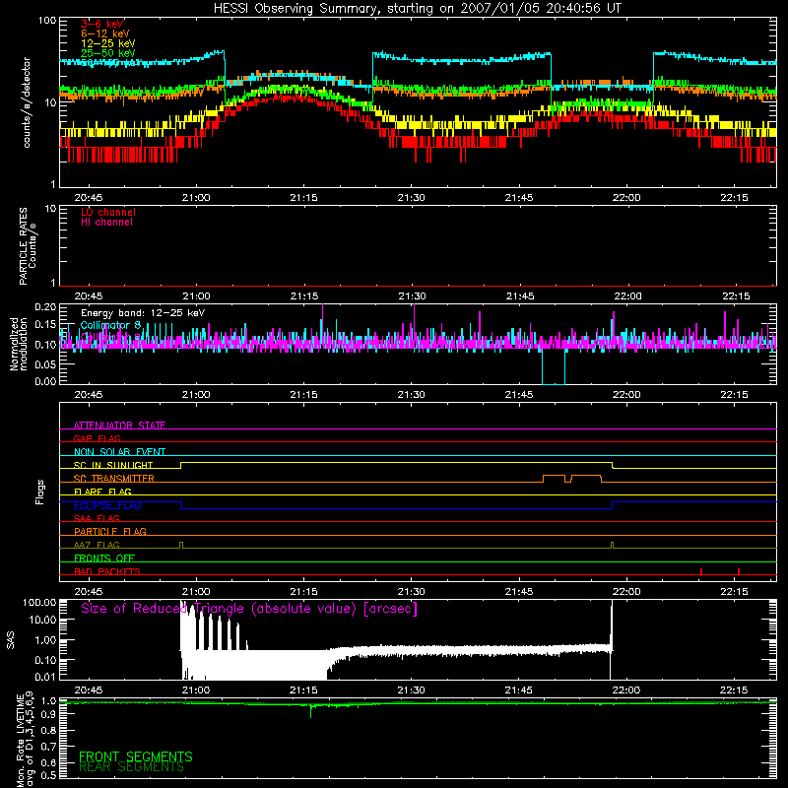Click the 'Size of Reduced Triangle' magenta caption

[249, 609]
